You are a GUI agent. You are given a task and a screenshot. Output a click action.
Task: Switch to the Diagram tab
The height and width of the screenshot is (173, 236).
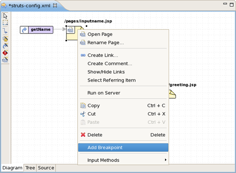[x=12, y=168]
